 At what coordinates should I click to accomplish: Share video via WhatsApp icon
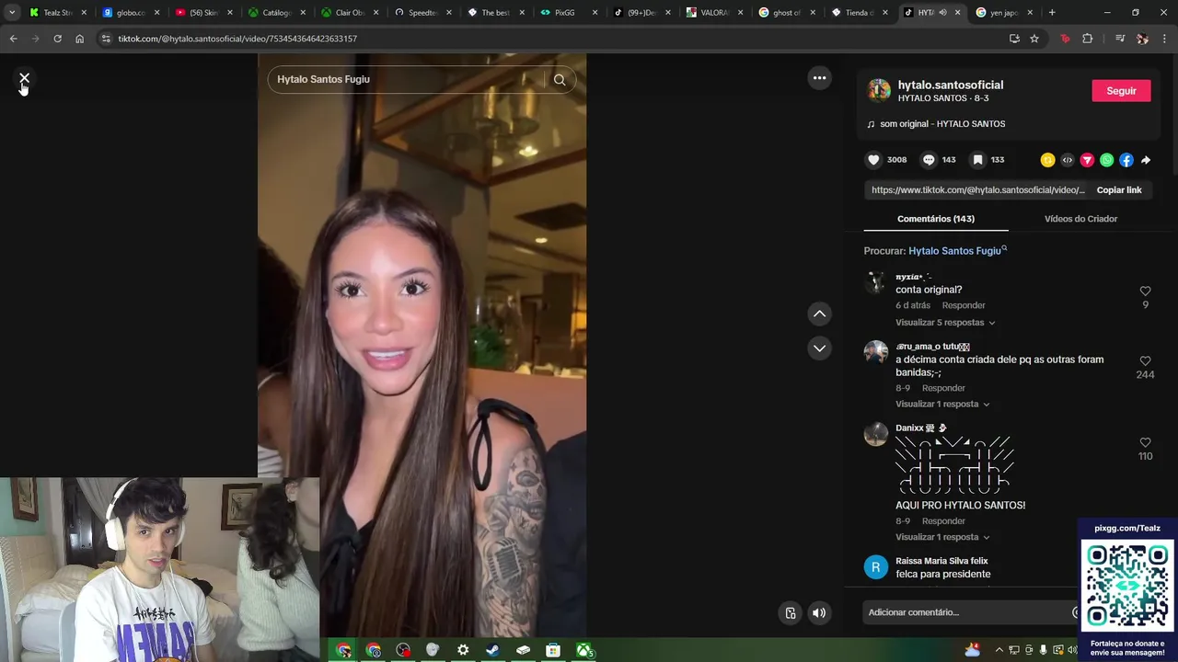[1106, 160]
